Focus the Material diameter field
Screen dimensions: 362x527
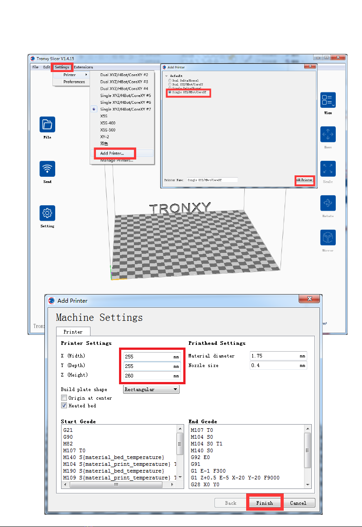[x=278, y=356]
